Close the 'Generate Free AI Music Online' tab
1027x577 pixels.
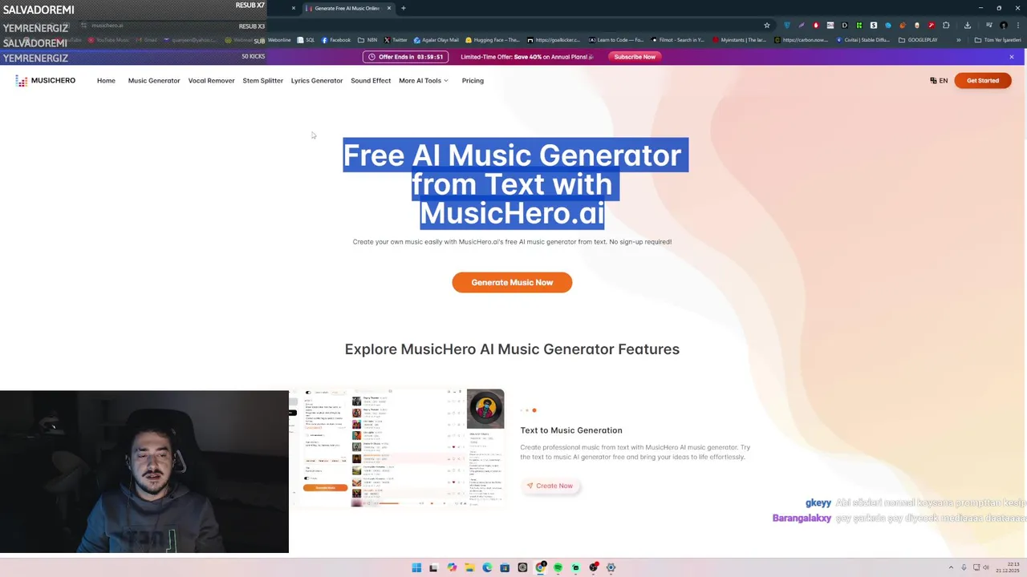pos(389,8)
